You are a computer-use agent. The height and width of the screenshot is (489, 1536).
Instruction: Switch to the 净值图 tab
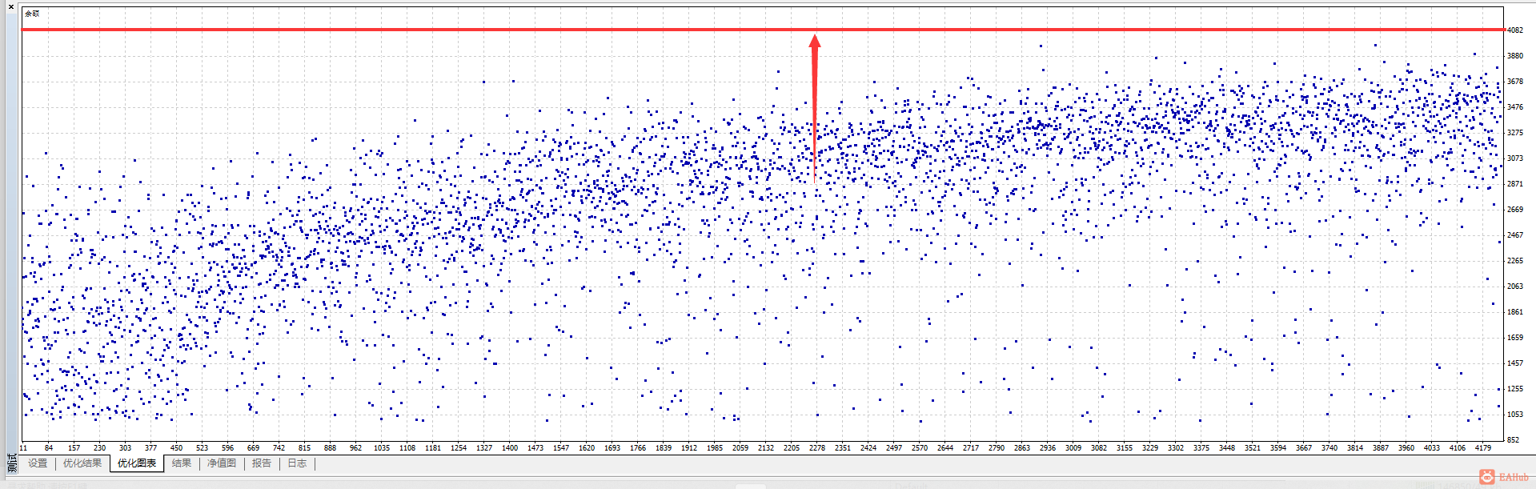coord(222,463)
